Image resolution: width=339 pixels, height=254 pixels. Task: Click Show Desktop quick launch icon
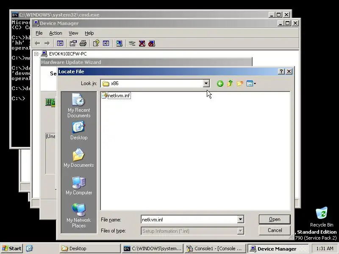(x=29, y=248)
